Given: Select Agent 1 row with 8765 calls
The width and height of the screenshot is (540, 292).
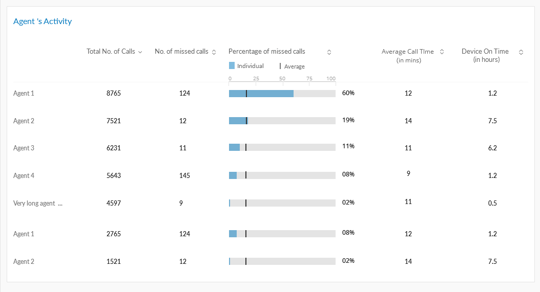Looking at the screenshot, I should 24,94.
